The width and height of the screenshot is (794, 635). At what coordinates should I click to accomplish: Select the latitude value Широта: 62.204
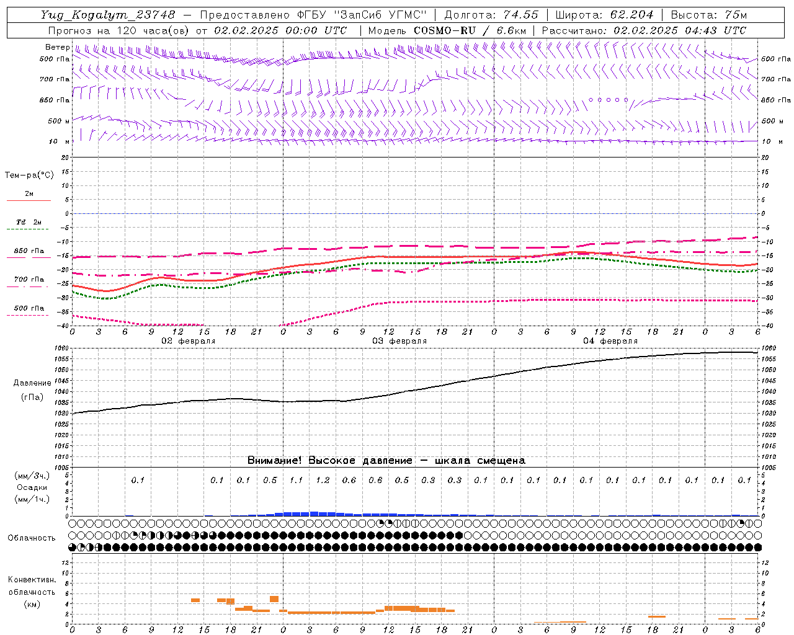604,15
